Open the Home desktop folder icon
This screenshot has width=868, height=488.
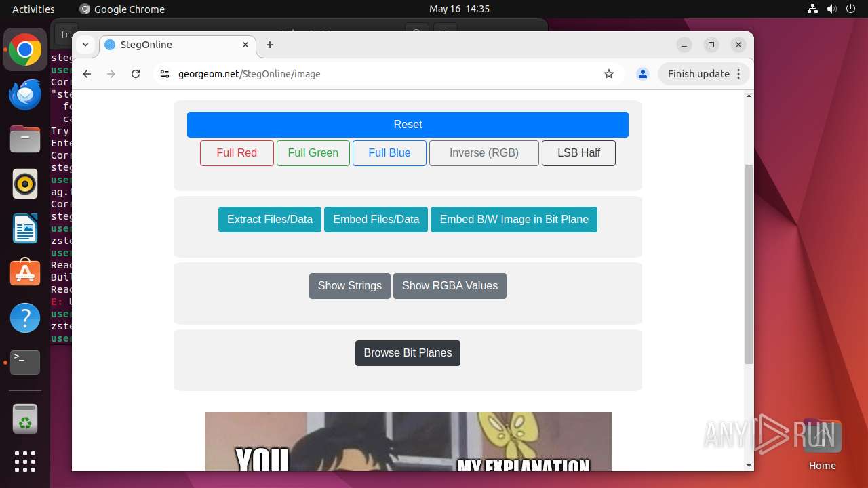(822, 444)
